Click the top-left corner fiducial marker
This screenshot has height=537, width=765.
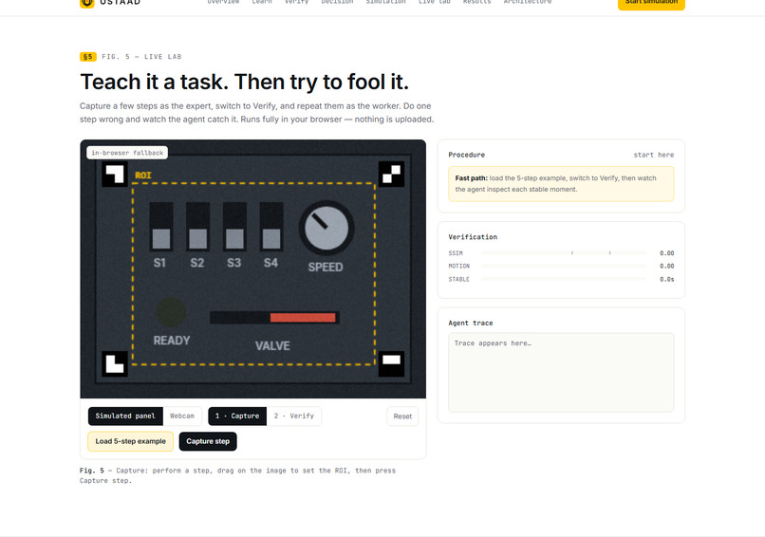click(115, 175)
